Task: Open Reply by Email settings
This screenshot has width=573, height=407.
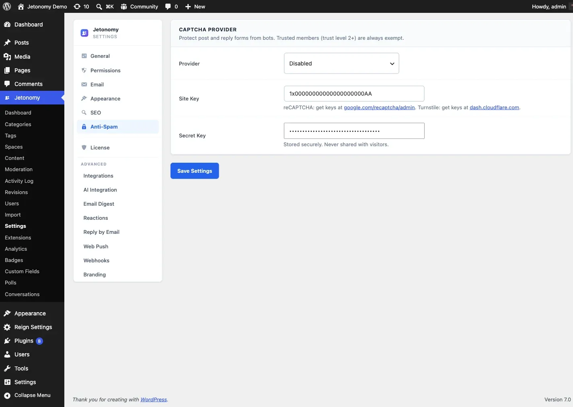Action: [101, 232]
